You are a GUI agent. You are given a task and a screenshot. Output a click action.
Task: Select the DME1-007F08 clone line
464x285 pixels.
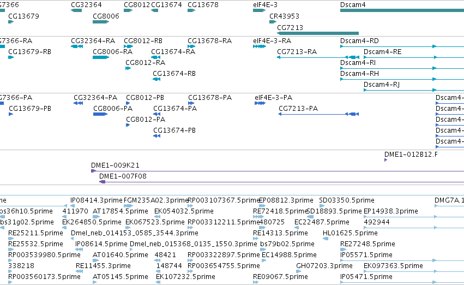(x=281, y=182)
